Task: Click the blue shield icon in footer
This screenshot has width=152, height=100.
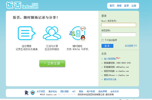Action: (33, 93)
